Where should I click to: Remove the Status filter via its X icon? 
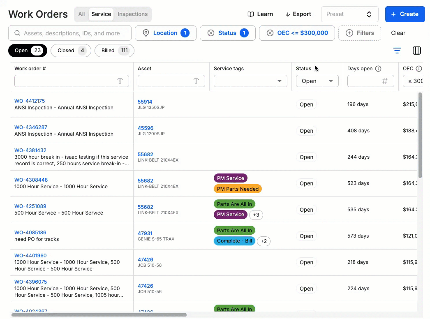click(x=211, y=33)
